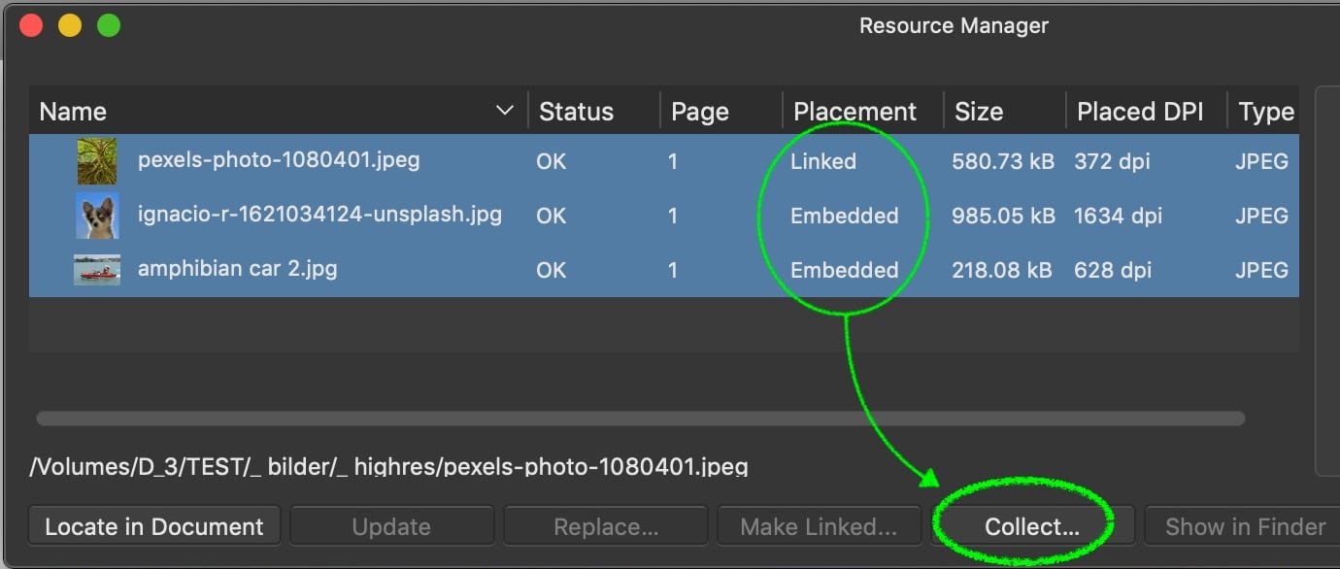Click the Update button
The height and width of the screenshot is (569, 1340).
[x=391, y=525]
